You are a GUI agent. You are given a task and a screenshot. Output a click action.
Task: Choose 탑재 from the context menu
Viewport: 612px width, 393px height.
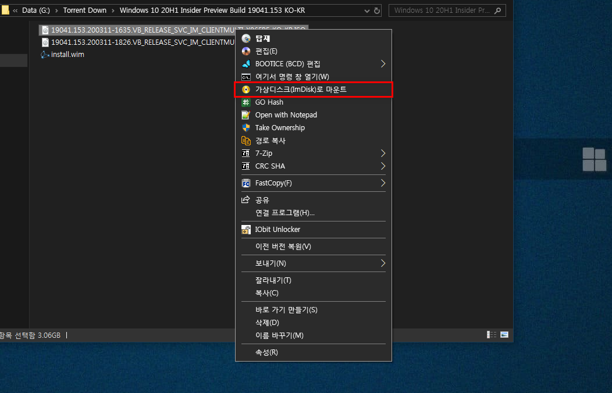tap(314, 38)
